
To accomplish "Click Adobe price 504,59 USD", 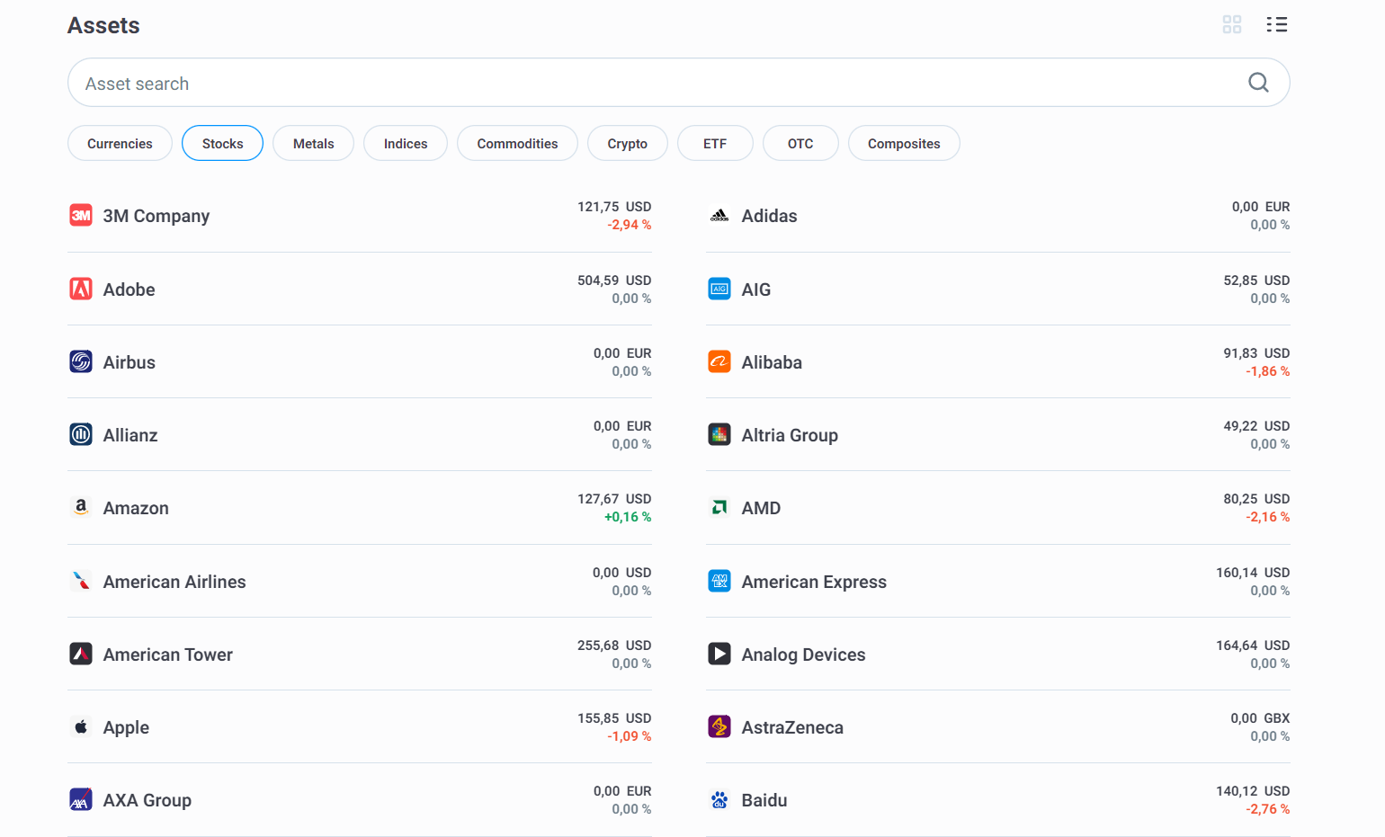I will (614, 280).
